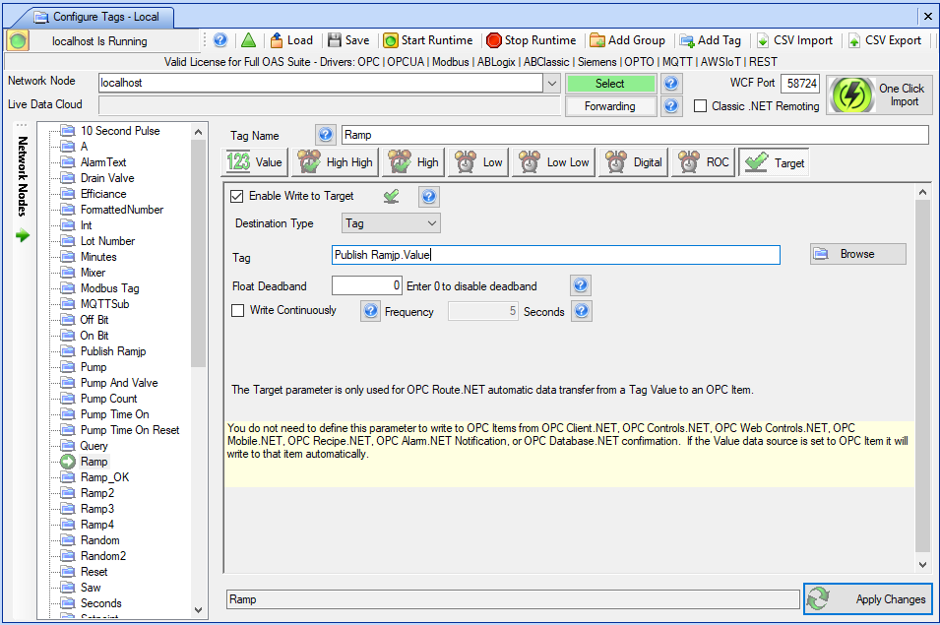
Task: Select the Modbus Tag item
Action: [109, 288]
